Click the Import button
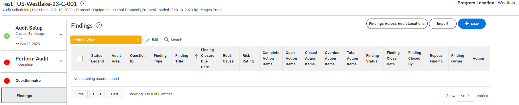Viewport: 519px width, 105px height. pos(443,24)
